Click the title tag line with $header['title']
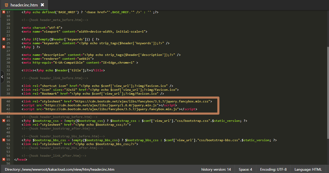Screen dimensions: 329x173 tap(63, 70)
